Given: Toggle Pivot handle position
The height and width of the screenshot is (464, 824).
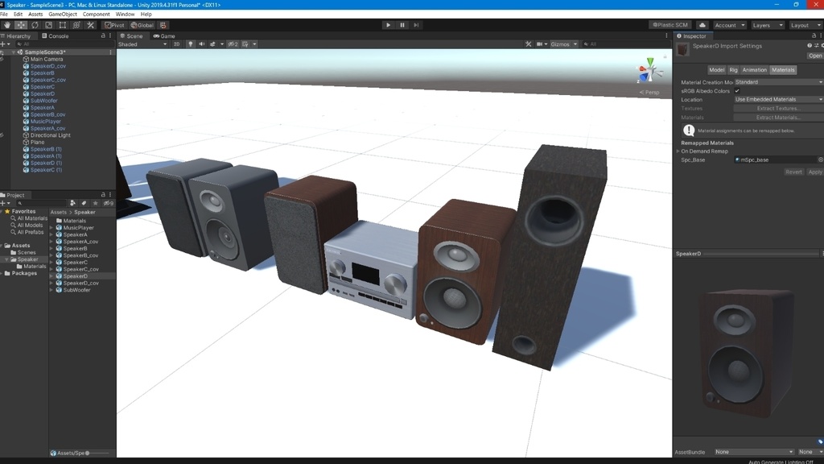Looking at the screenshot, I should pos(114,25).
